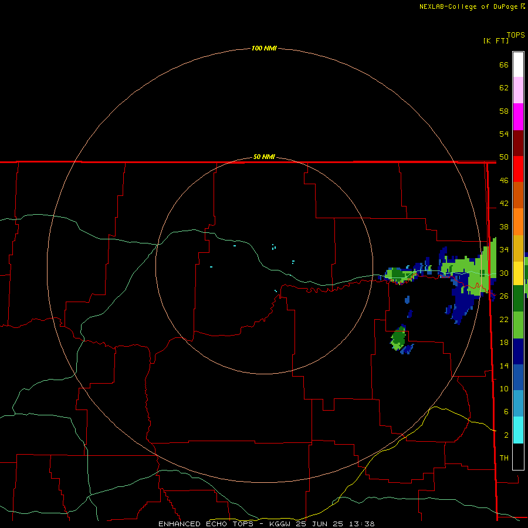Click the '42' scale label
This screenshot has width=528, height=528.
point(504,204)
